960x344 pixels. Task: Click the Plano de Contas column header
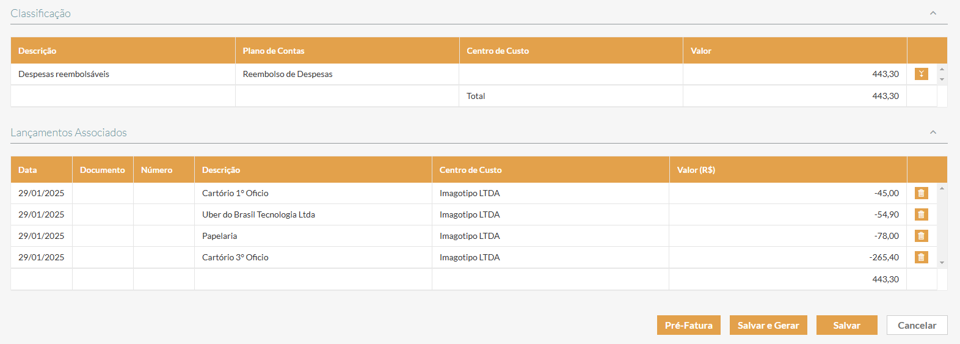click(x=347, y=51)
